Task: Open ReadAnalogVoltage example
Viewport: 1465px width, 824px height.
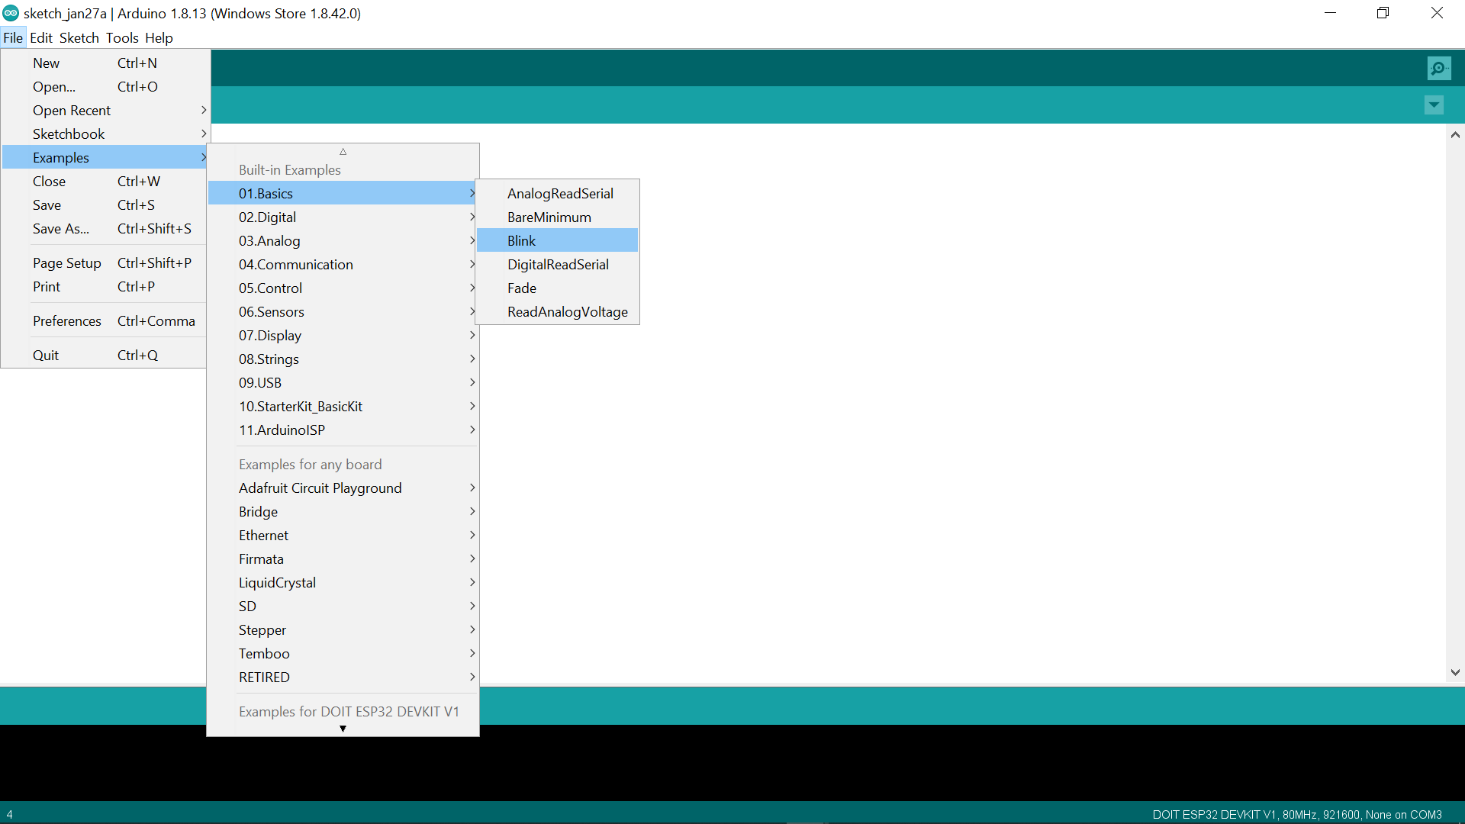Action: (x=567, y=311)
